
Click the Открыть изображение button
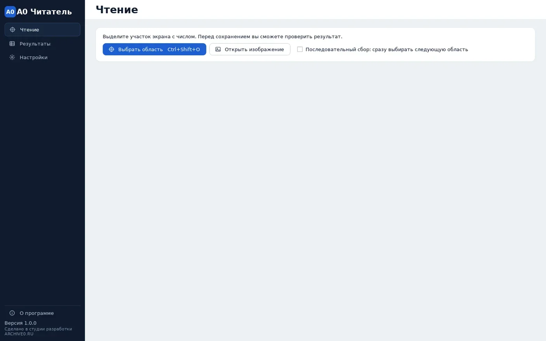(x=250, y=49)
